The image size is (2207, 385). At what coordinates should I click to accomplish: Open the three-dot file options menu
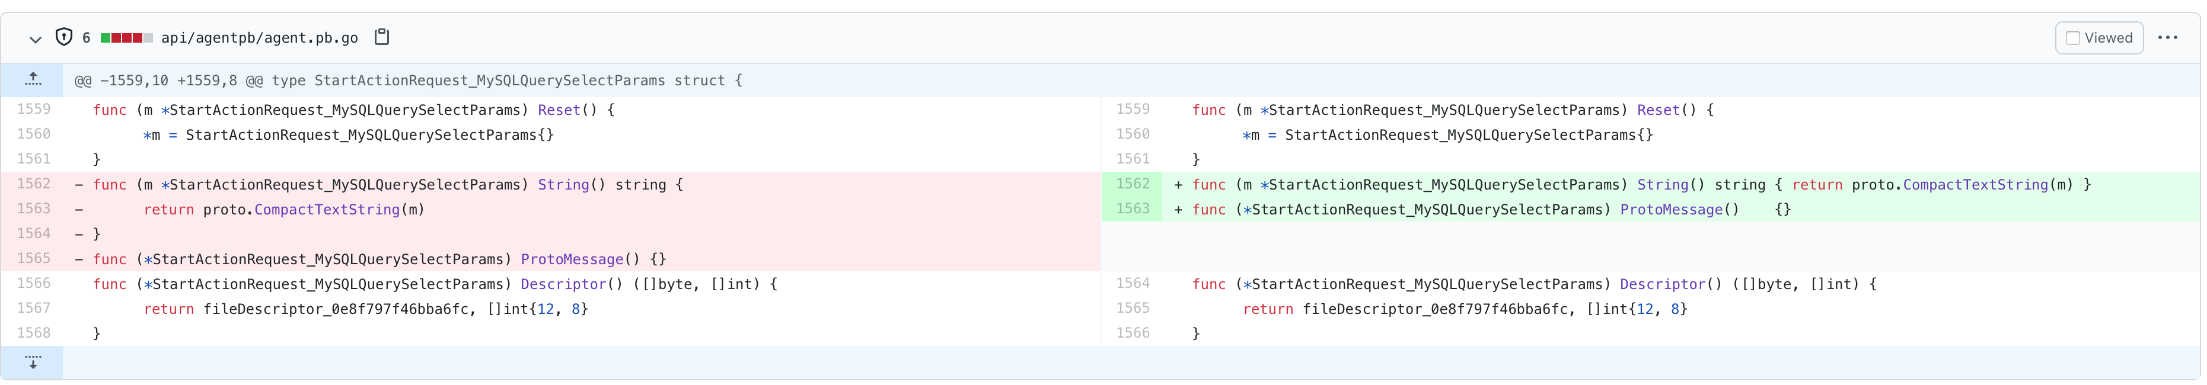[2168, 38]
